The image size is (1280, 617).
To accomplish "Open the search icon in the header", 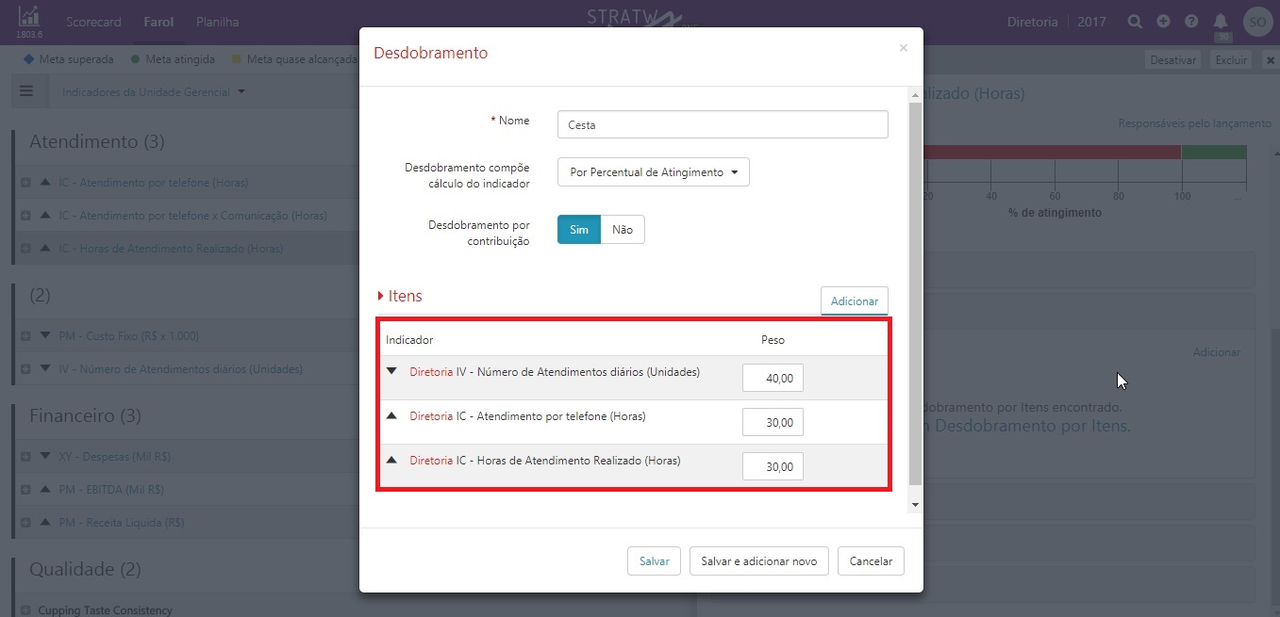I will [x=1136, y=22].
